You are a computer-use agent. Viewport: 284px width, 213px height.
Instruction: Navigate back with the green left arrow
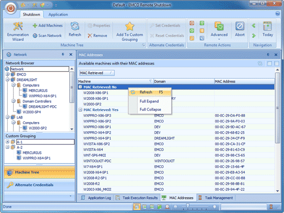coord(254,26)
